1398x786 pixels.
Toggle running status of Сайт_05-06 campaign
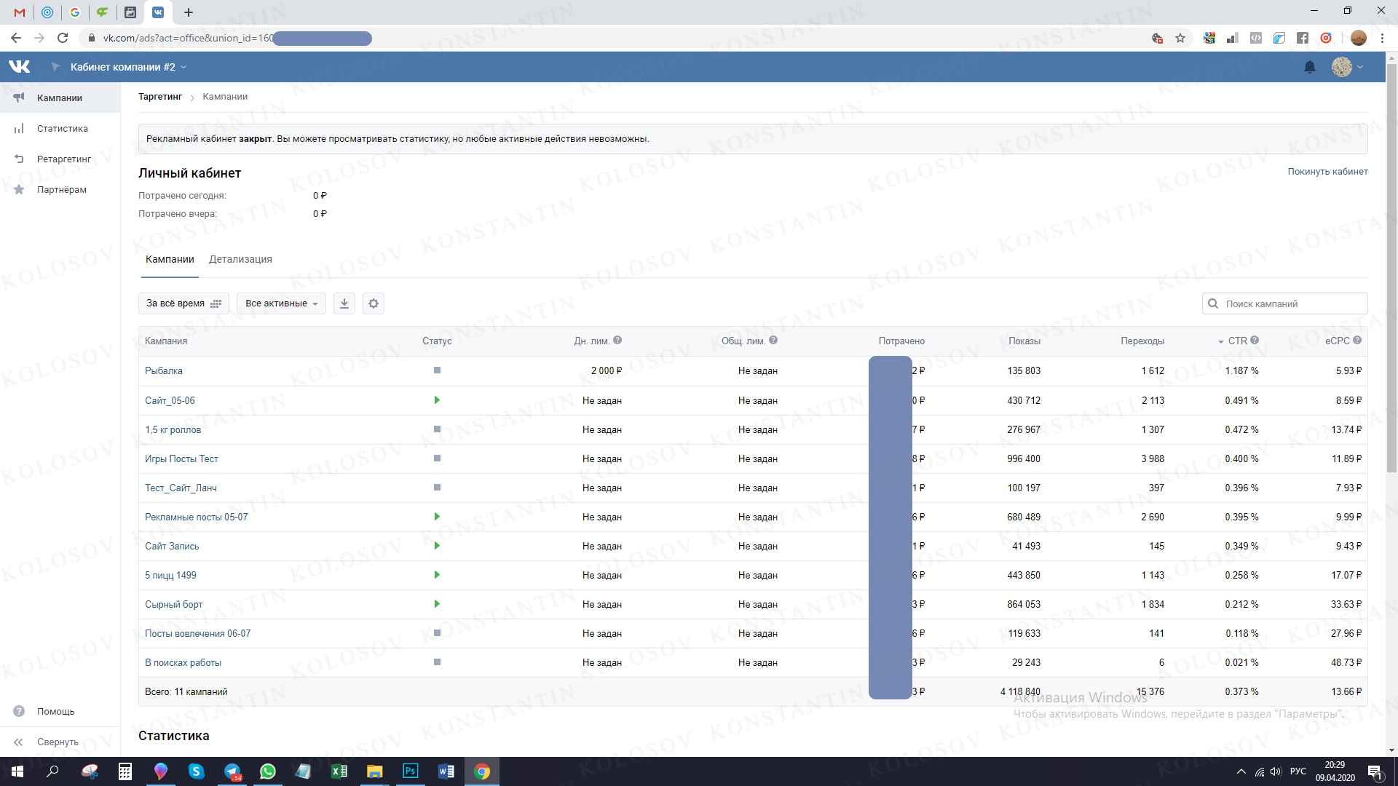pyautogui.click(x=437, y=400)
